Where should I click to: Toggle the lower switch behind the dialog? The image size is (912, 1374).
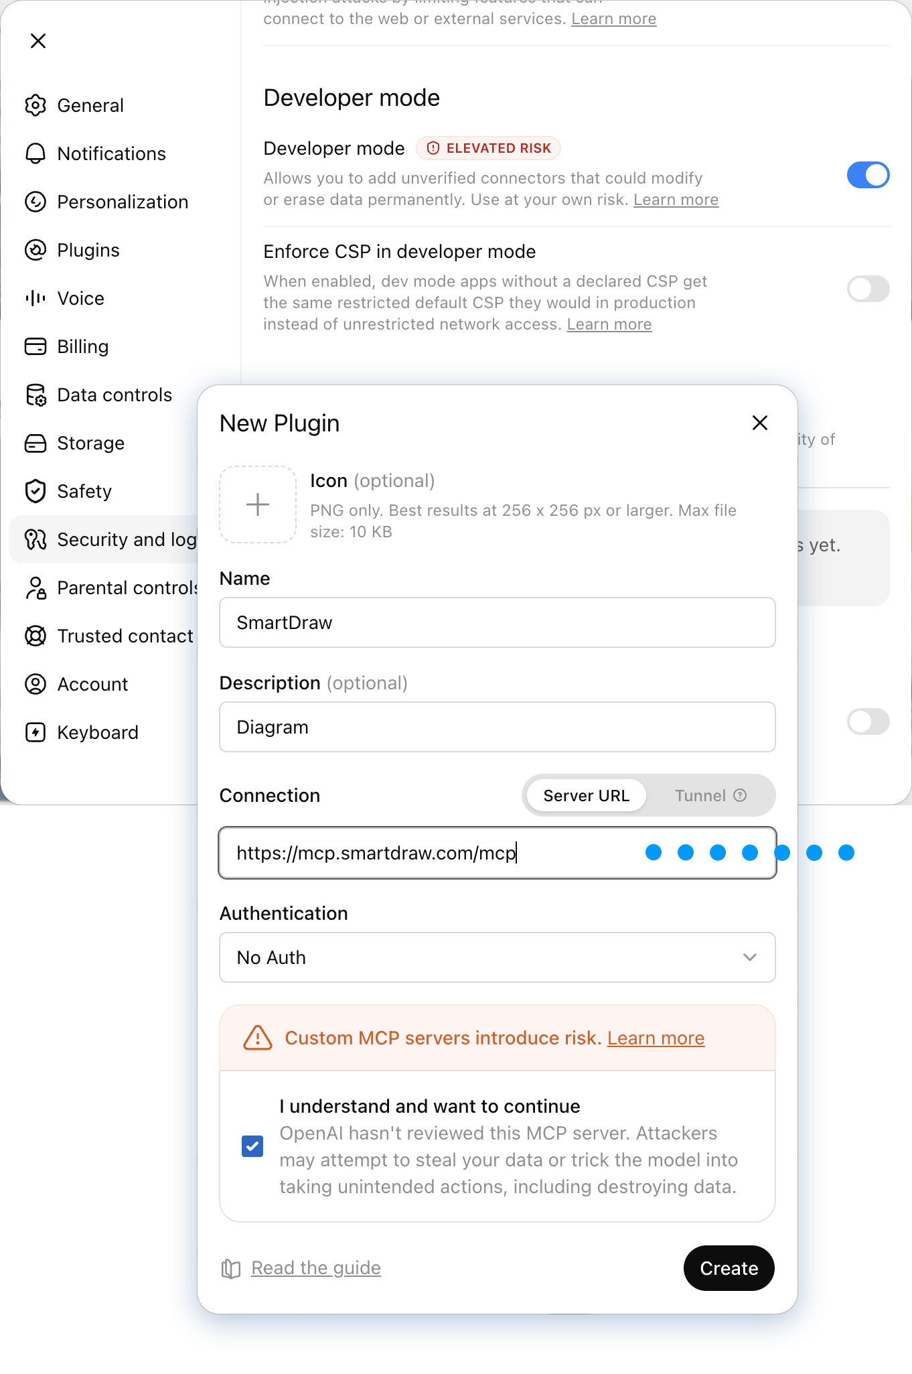pyautogui.click(x=868, y=722)
